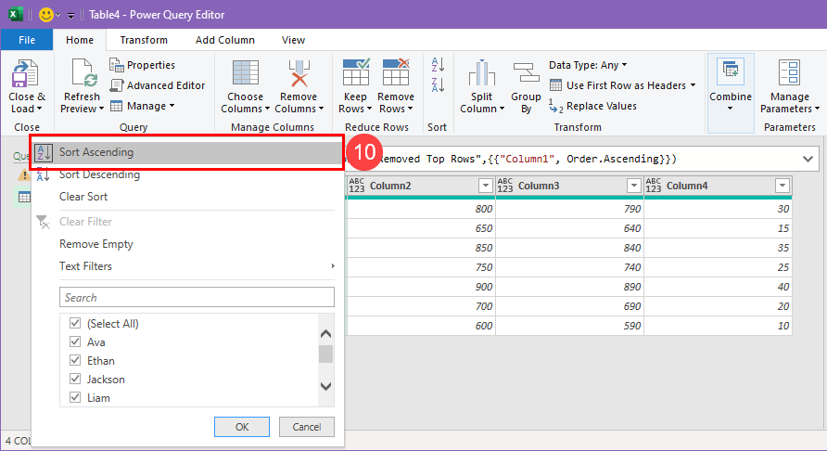Screen dimensions: 827x451
Task: Click the Manage Parameters icon
Action: coord(790,72)
